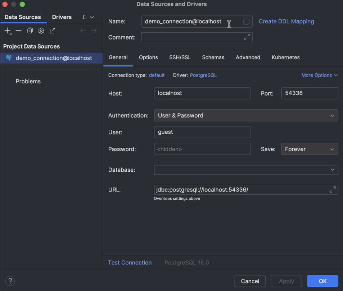Switch to the Drivers tab
The width and height of the screenshot is (343, 291).
click(62, 17)
